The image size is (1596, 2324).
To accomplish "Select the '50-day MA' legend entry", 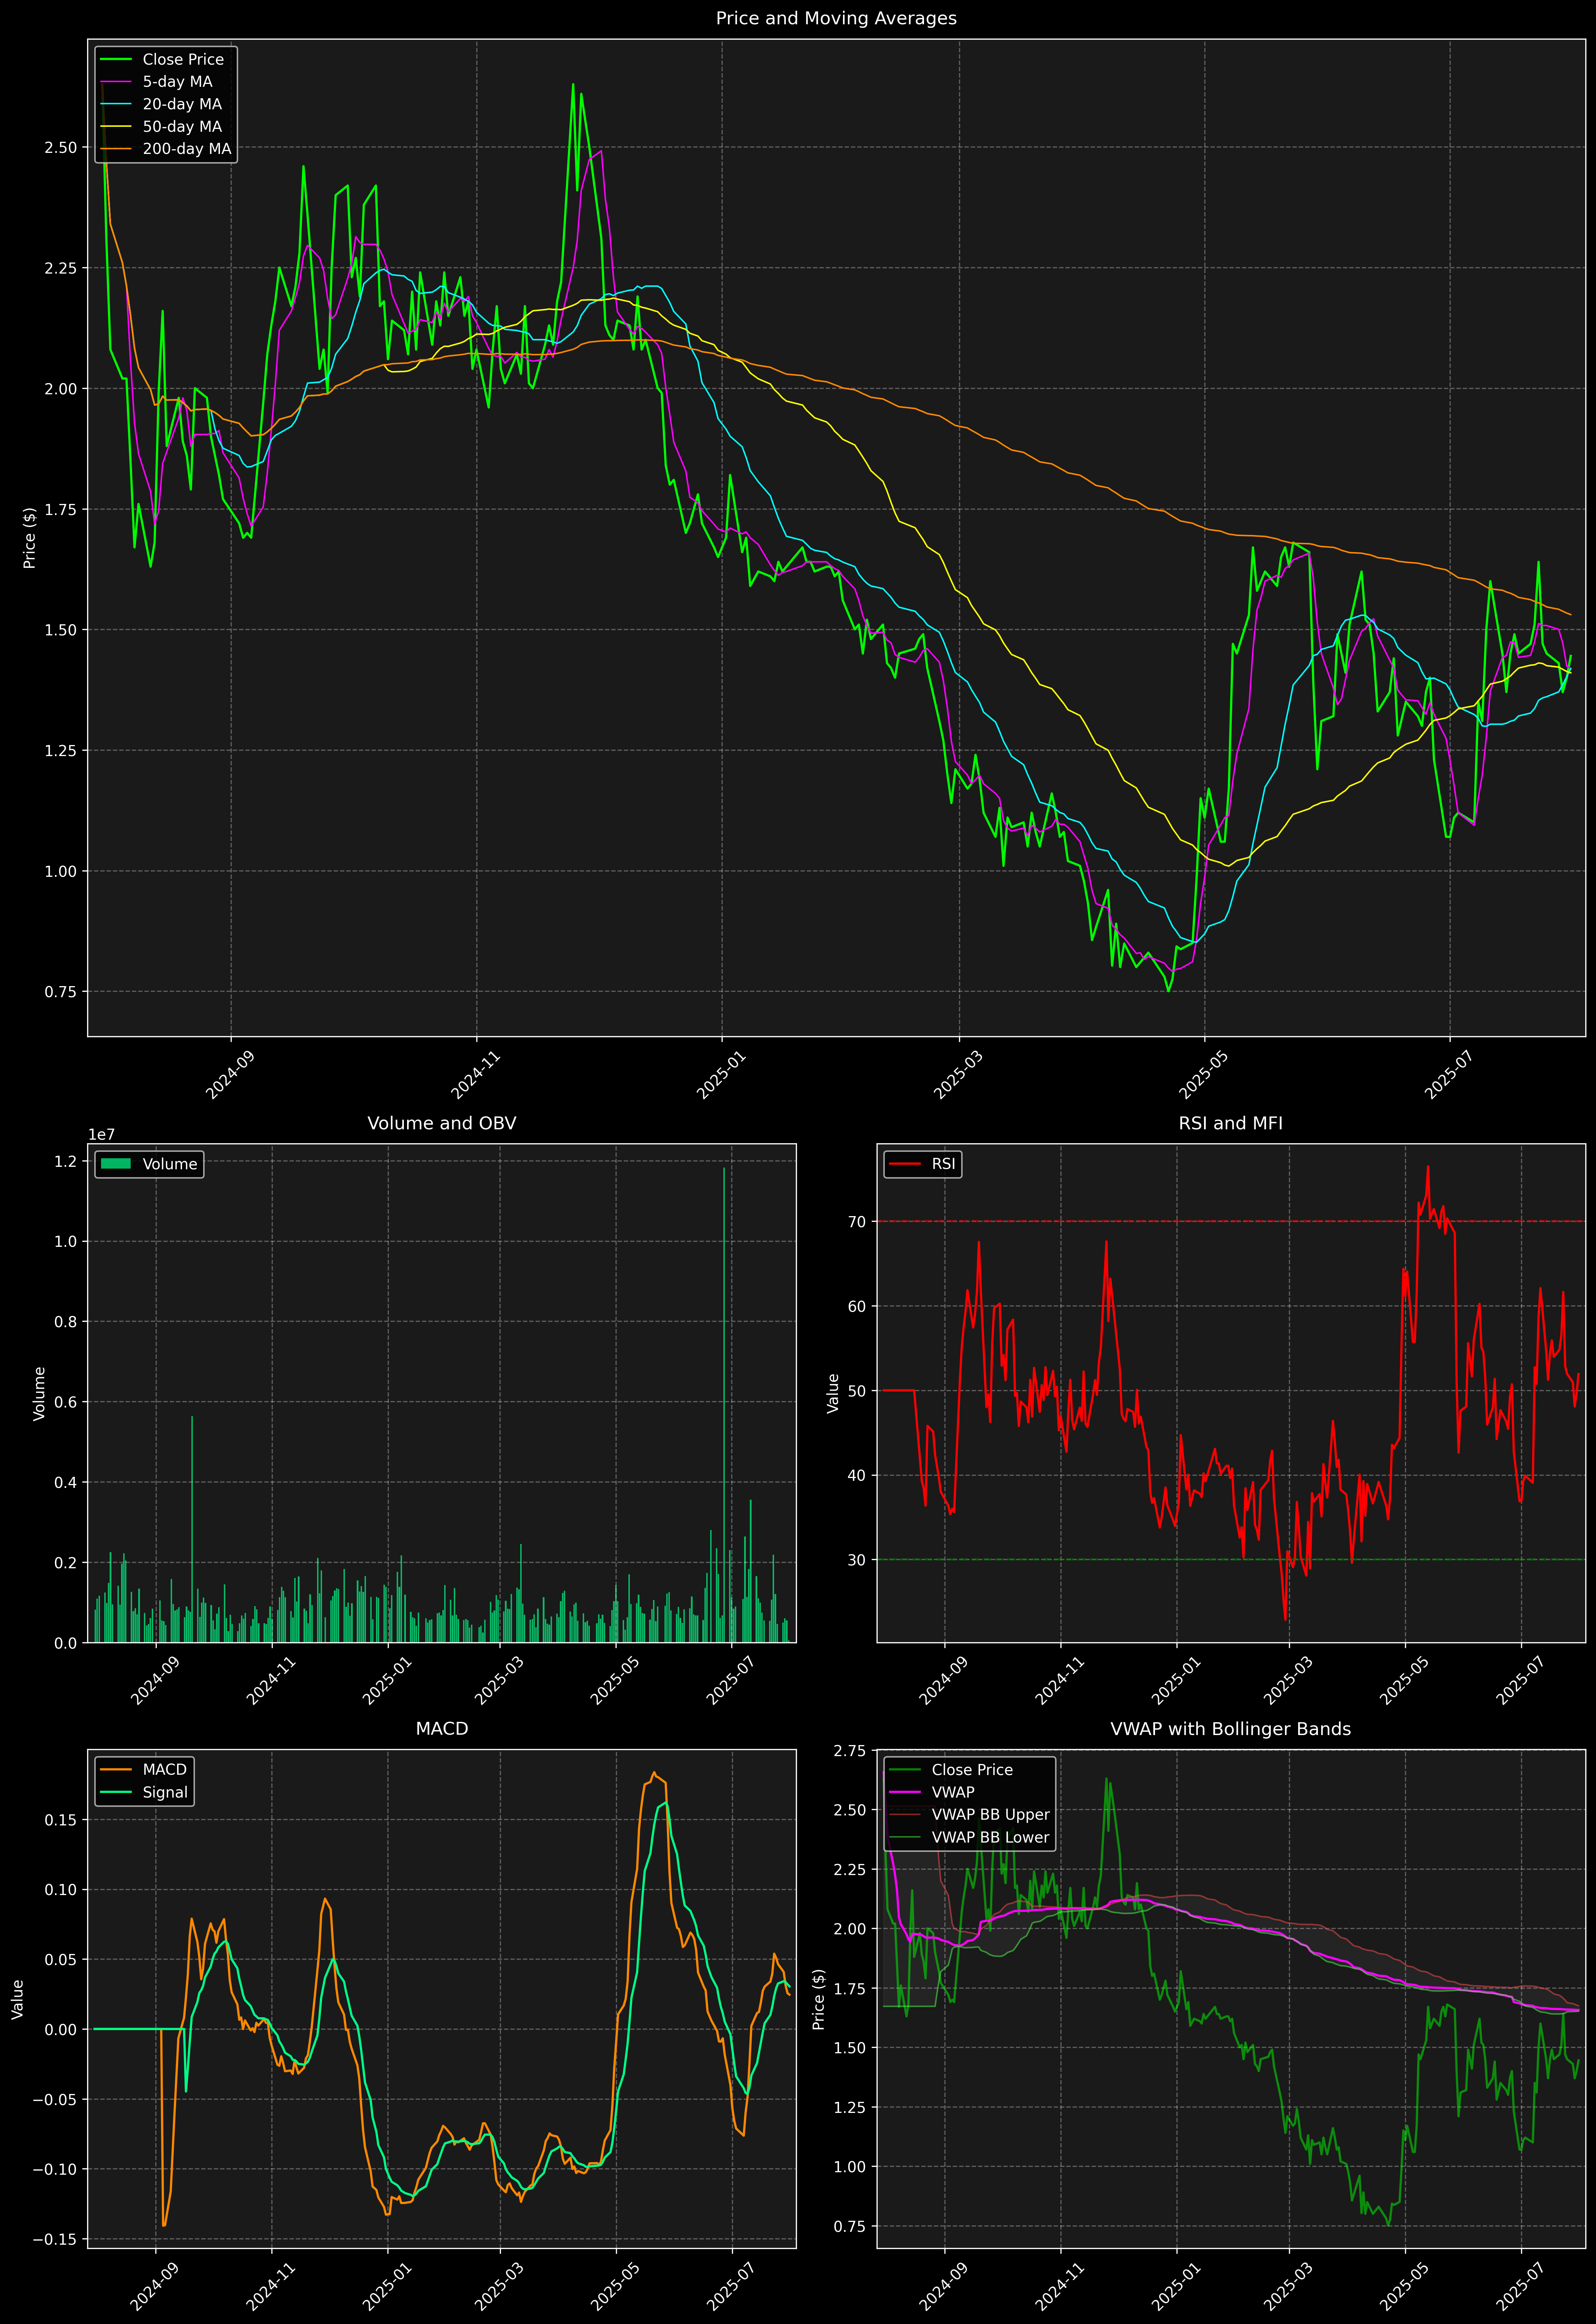I will point(182,127).
